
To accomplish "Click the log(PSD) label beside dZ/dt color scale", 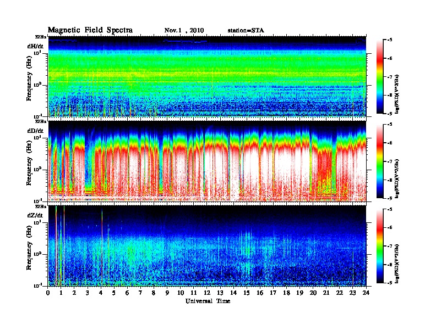I will (x=397, y=262).
